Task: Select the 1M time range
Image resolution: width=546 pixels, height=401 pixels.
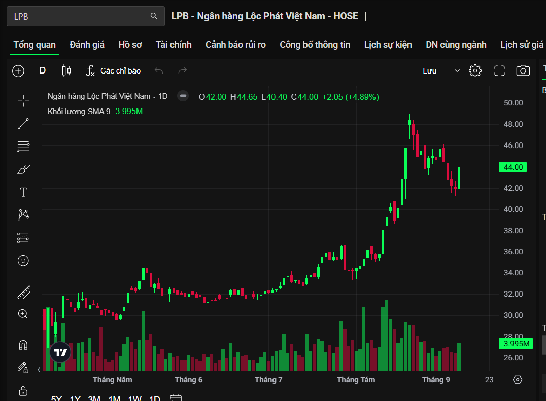Action: (x=114, y=398)
